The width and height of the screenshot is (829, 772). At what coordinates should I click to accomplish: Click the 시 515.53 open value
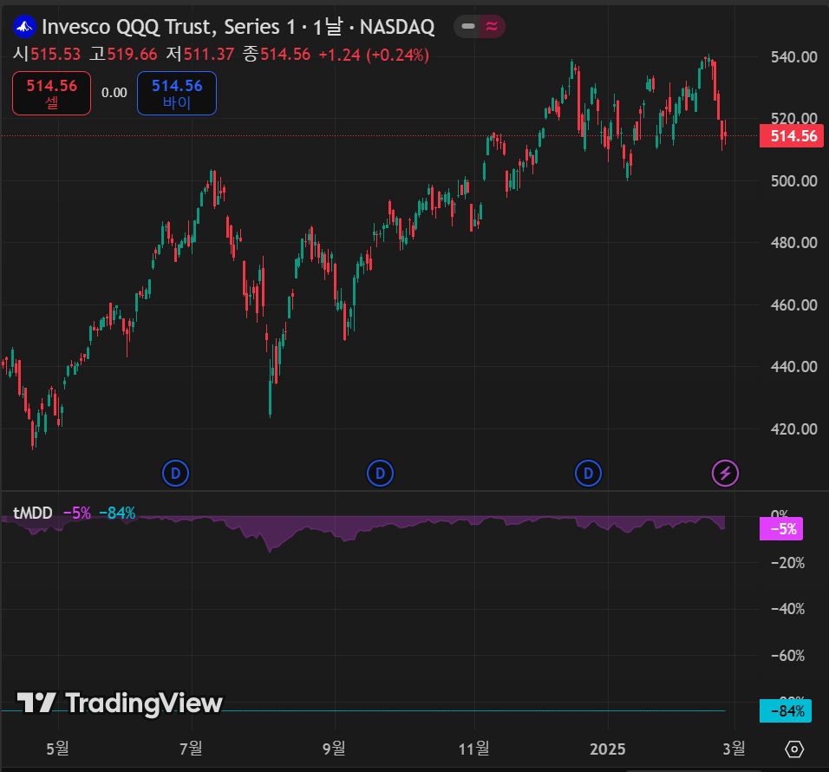point(47,55)
